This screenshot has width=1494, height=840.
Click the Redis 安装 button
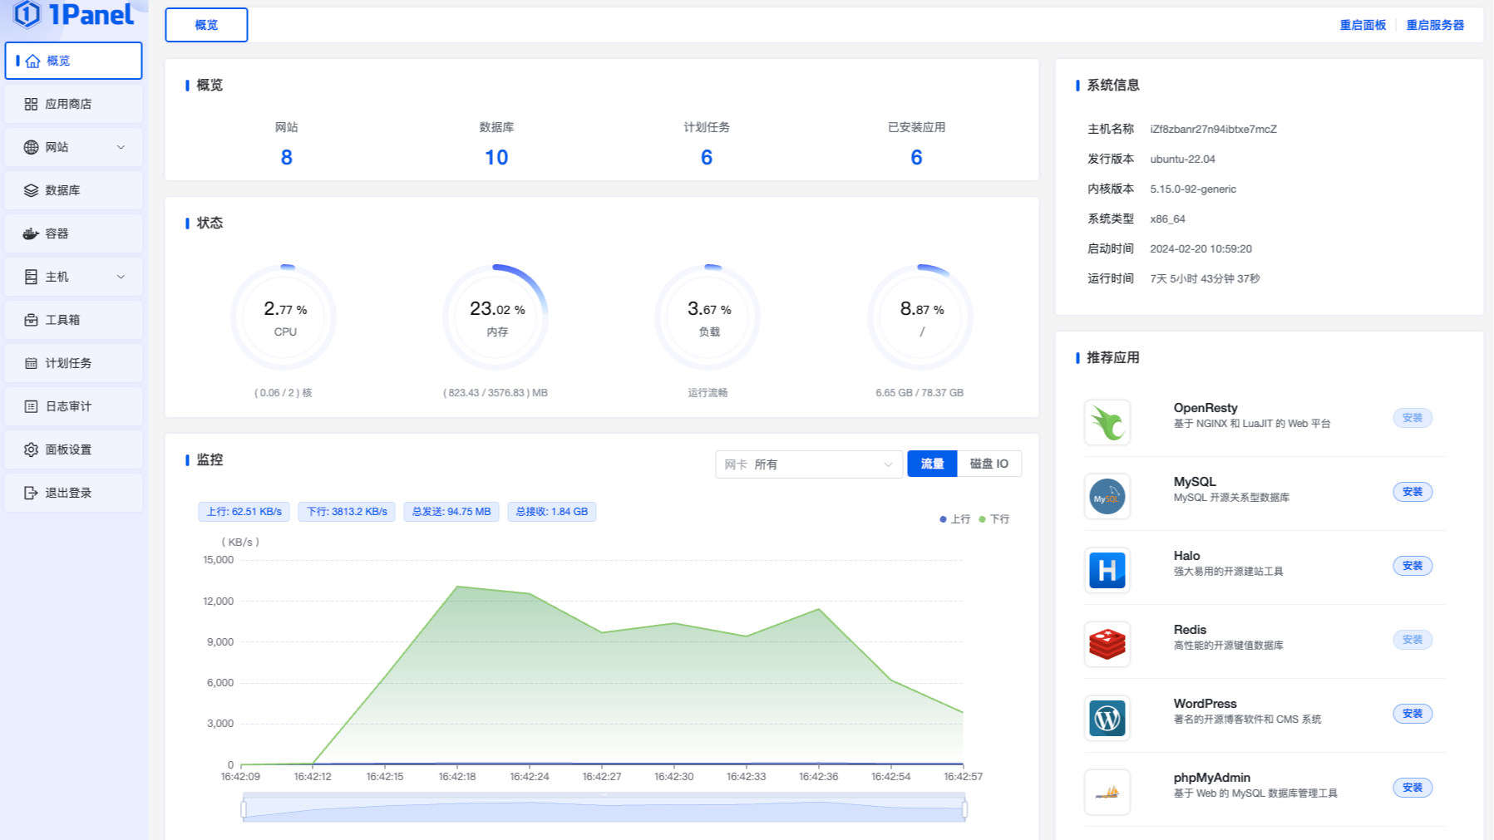click(1413, 640)
